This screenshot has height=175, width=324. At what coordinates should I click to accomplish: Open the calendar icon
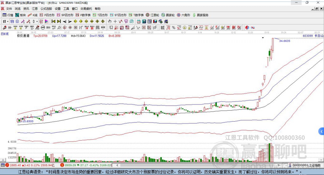[139, 21]
